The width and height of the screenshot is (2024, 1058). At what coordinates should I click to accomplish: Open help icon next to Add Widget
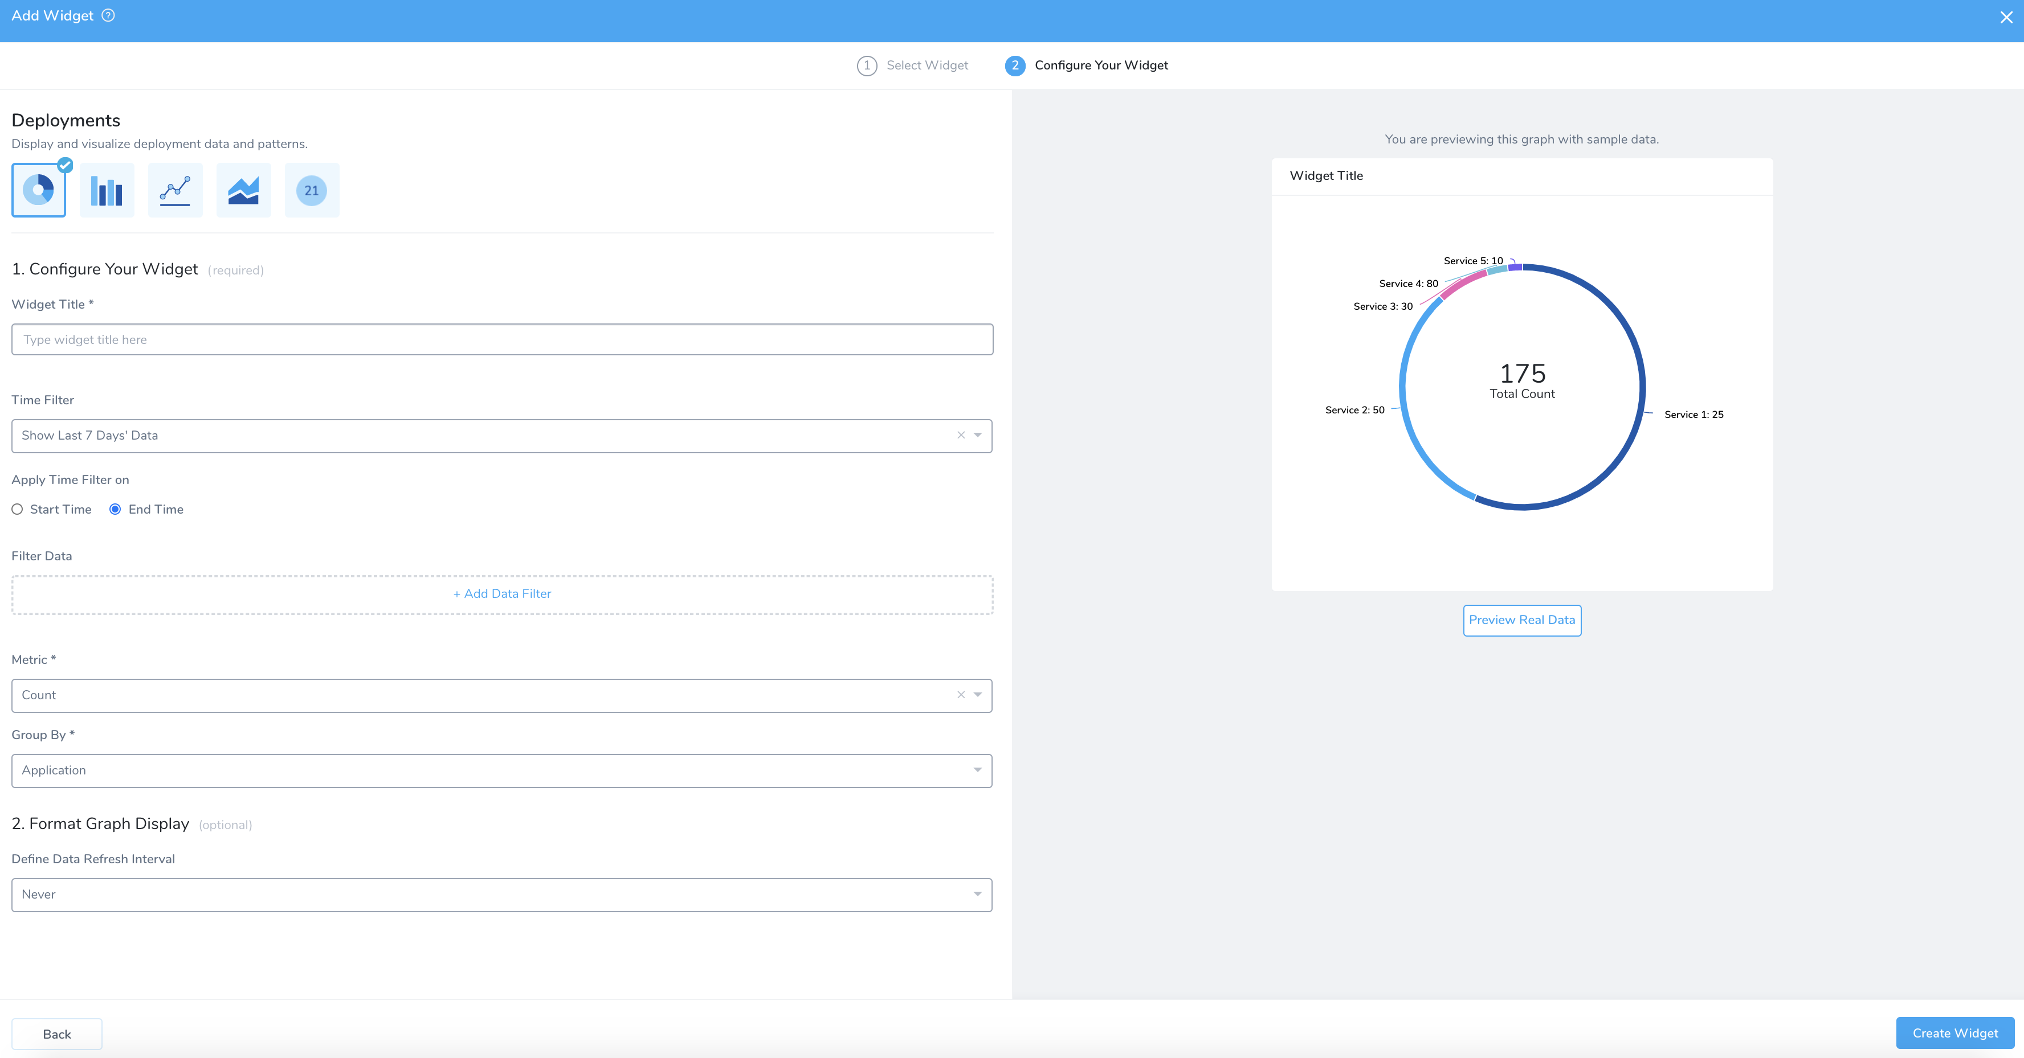(108, 16)
